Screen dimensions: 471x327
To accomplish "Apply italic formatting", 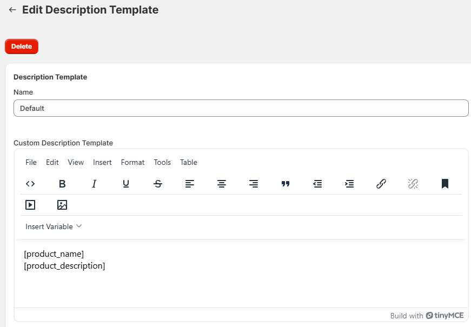I will tap(94, 184).
